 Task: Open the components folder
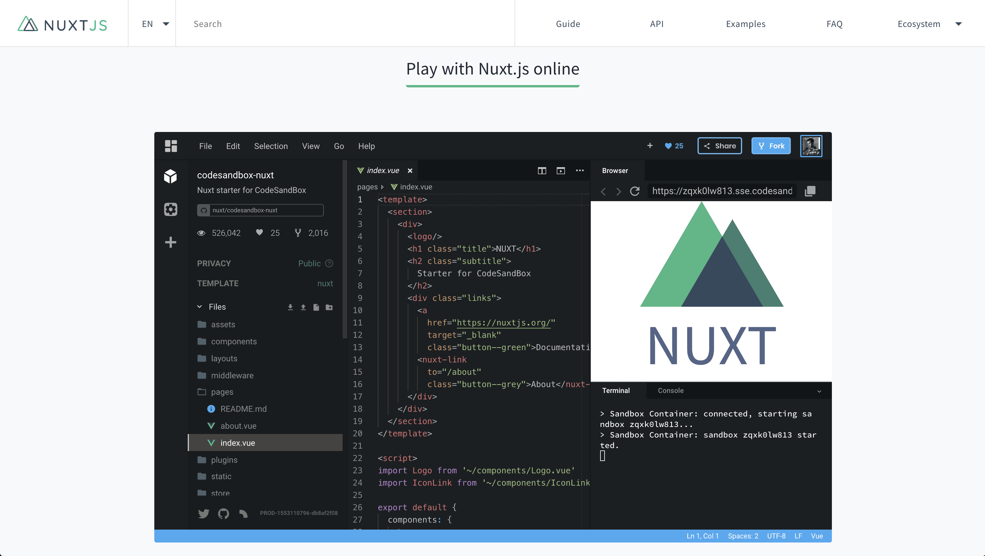(x=233, y=341)
